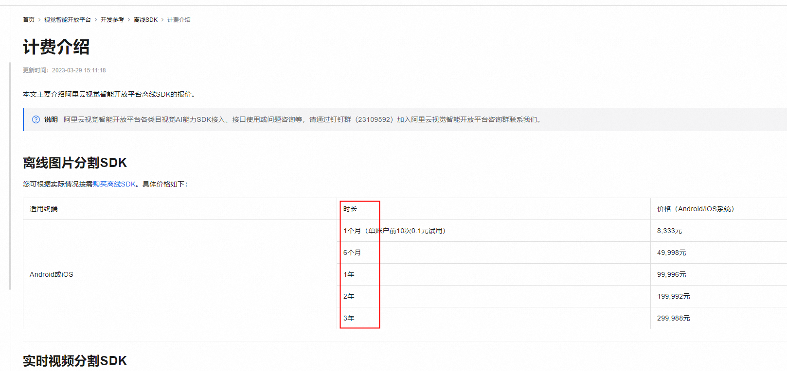Select the 1年 duration cell
Viewport: 787px width, 371px height.
tap(494, 274)
